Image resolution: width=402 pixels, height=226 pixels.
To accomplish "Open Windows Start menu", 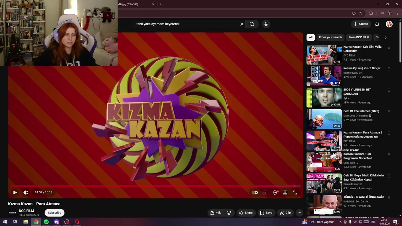I will tap(5, 222).
